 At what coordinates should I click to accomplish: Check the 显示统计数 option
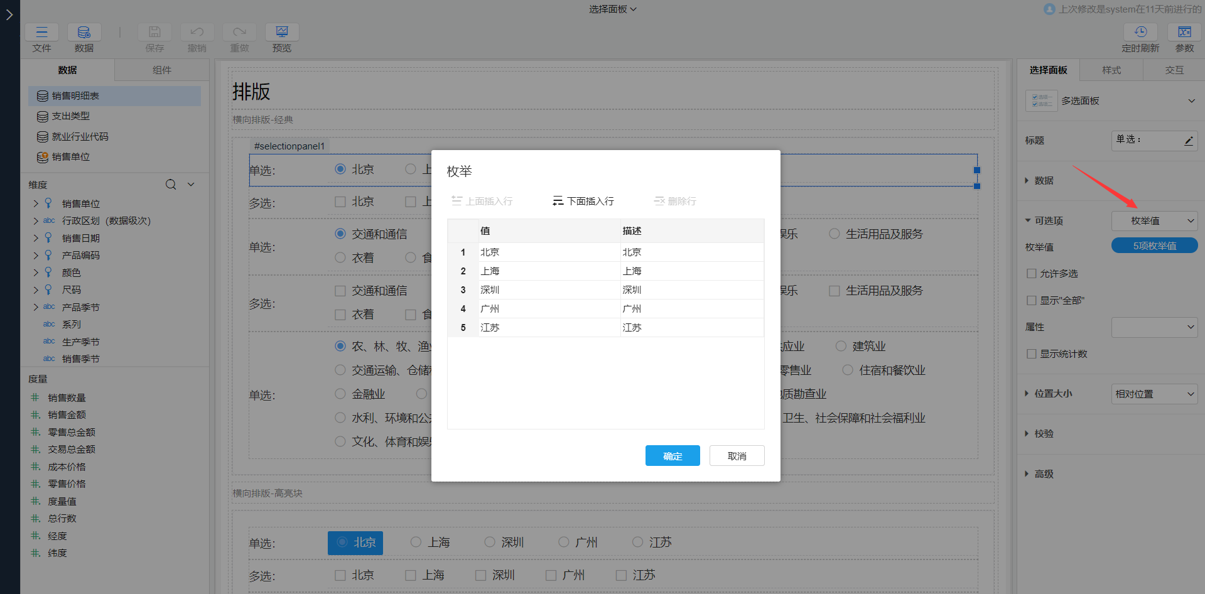(1031, 354)
